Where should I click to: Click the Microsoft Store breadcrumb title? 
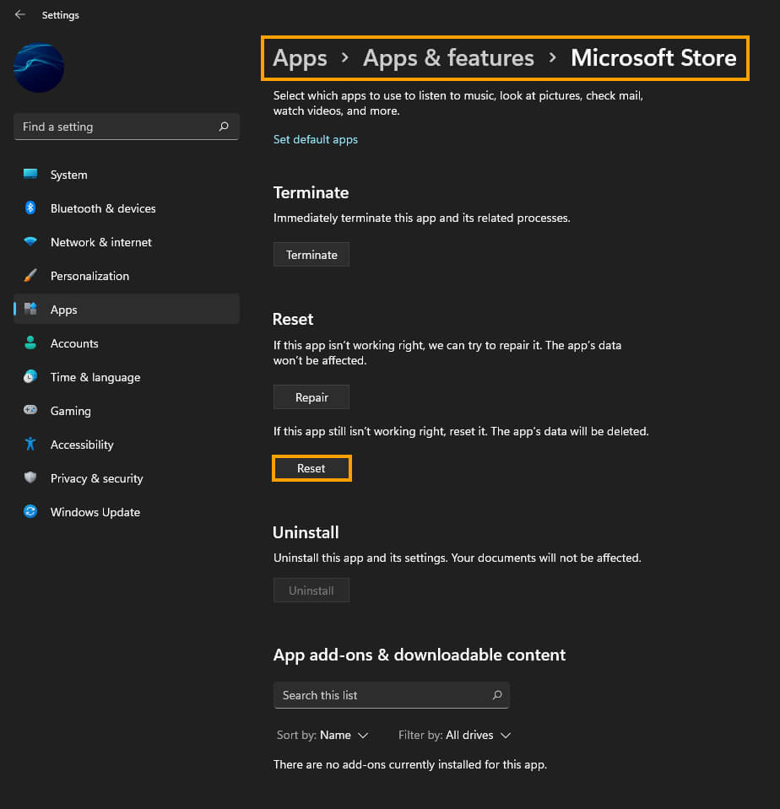[x=653, y=57]
